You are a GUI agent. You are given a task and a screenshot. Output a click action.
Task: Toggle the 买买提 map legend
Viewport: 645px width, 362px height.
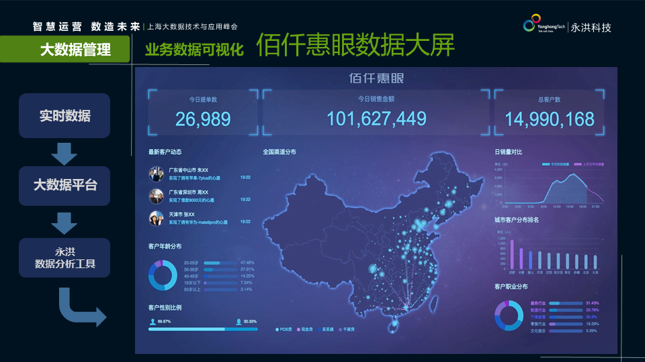pyautogui.click(x=326, y=330)
